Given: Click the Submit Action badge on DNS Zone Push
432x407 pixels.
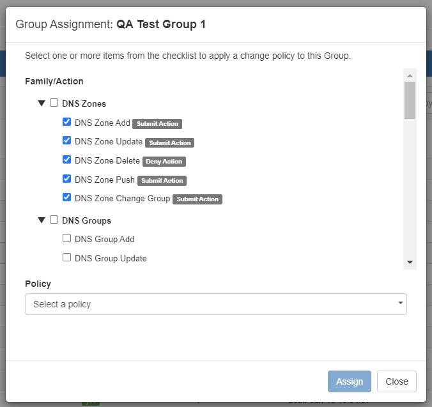Looking at the screenshot, I should click(x=162, y=181).
